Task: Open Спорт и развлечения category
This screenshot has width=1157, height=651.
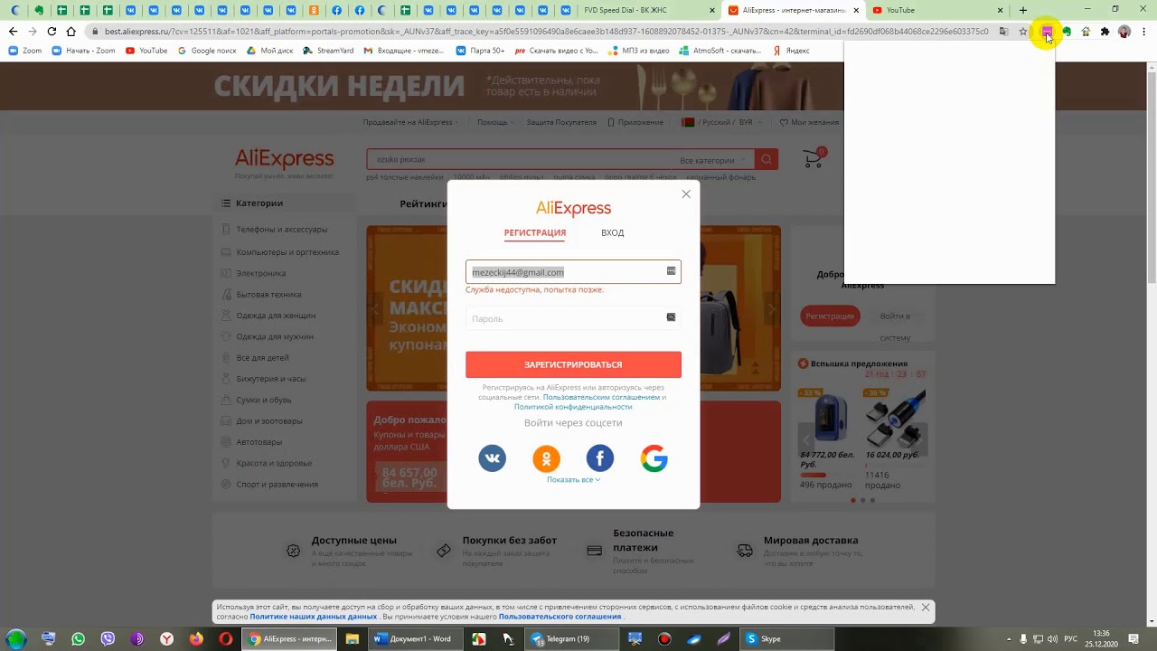Action: click(277, 485)
